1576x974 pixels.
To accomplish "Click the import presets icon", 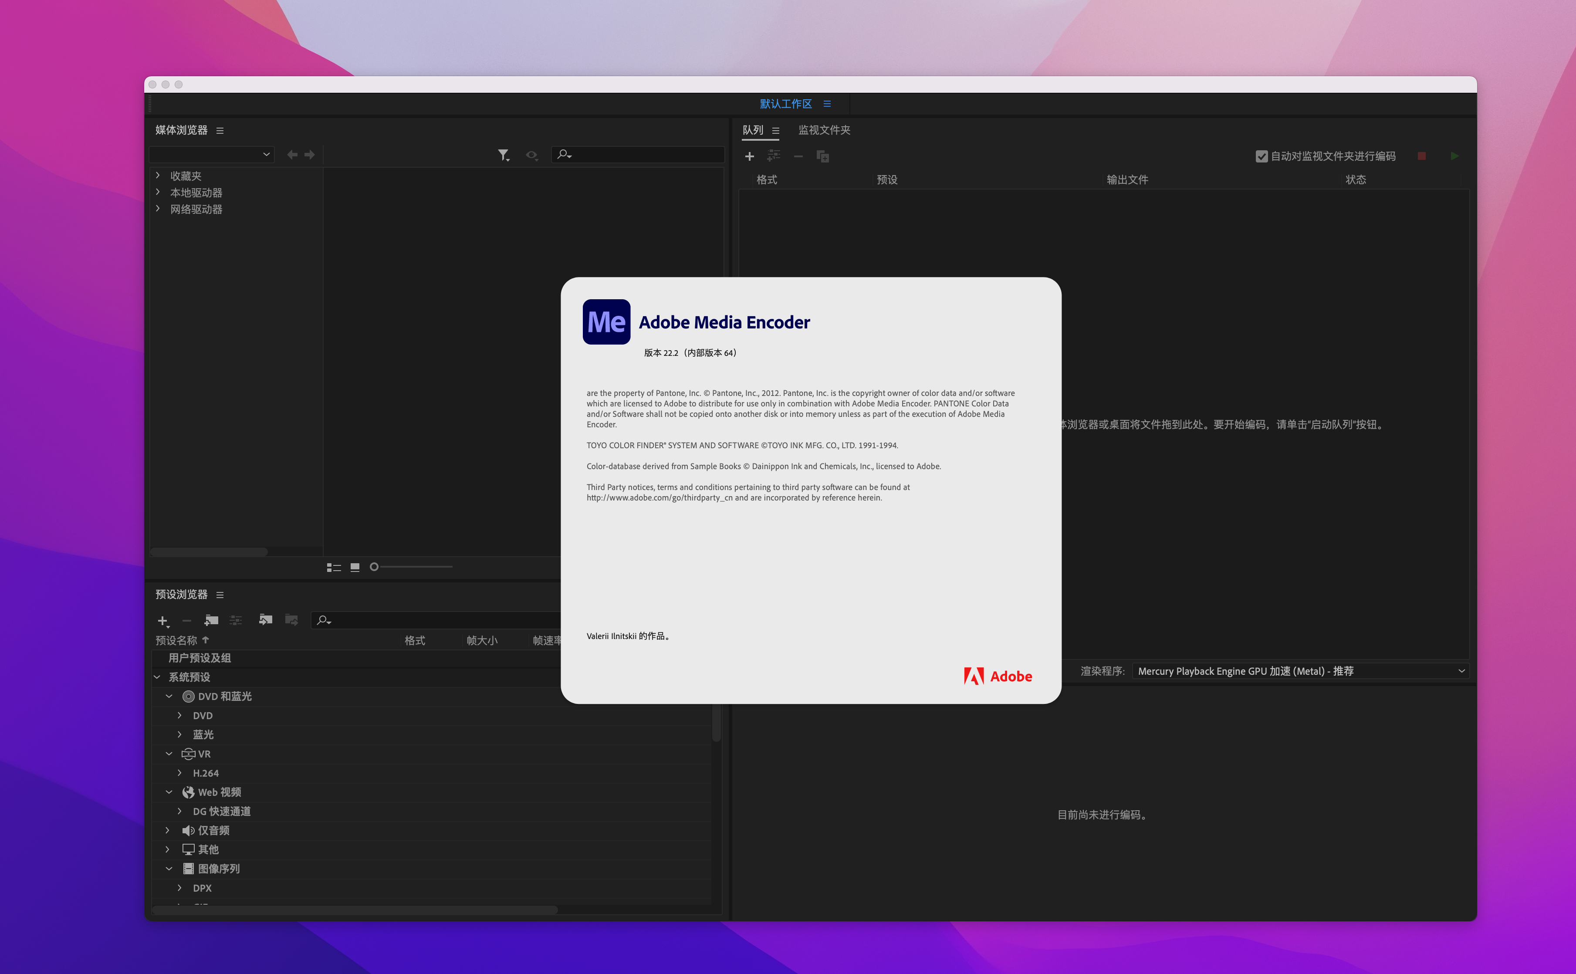I will point(265,620).
